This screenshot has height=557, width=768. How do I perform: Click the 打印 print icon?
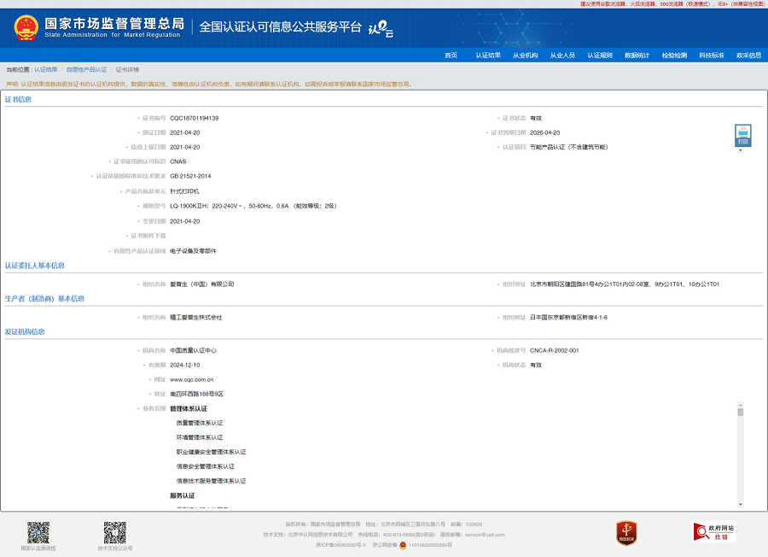742,135
